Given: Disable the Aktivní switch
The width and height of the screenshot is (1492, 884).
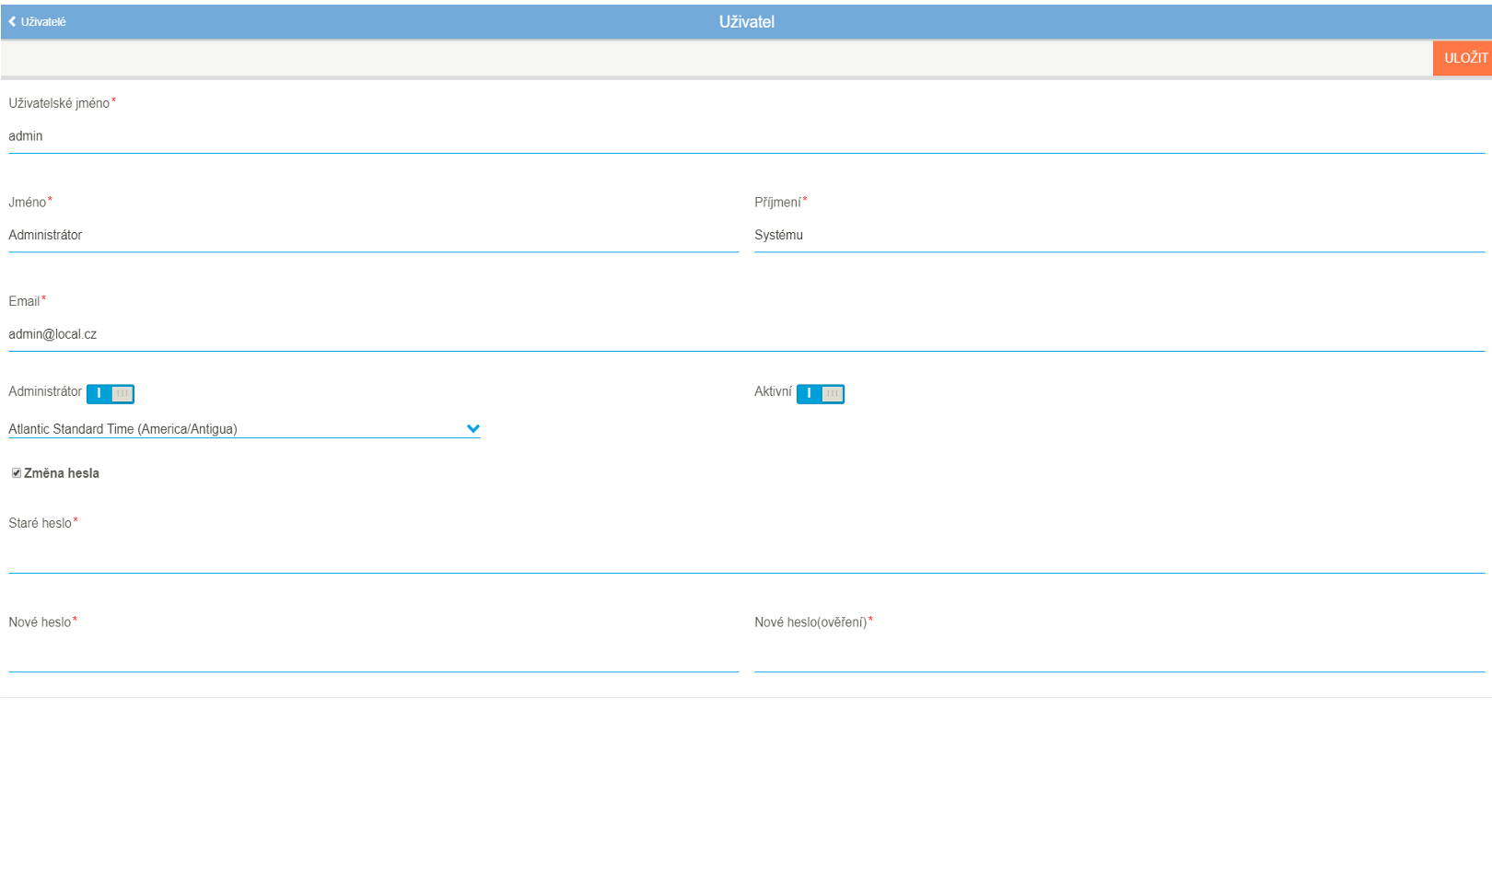Looking at the screenshot, I should pos(821,394).
